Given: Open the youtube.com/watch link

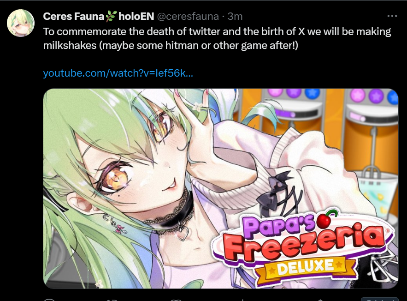Looking at the screenshot, I should [x=118, y=73].
